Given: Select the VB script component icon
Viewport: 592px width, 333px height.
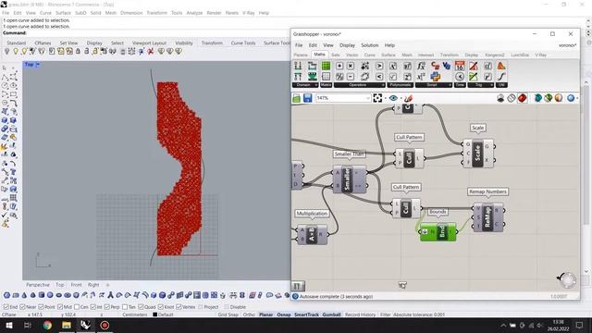Looking at the screenshot, I should (x=447, y=66).
